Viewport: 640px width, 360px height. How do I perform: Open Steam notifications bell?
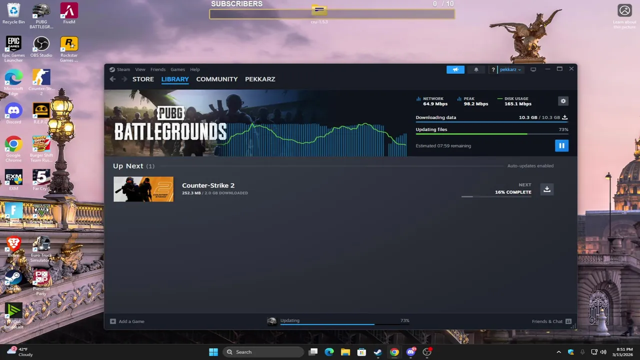point(476,69)
